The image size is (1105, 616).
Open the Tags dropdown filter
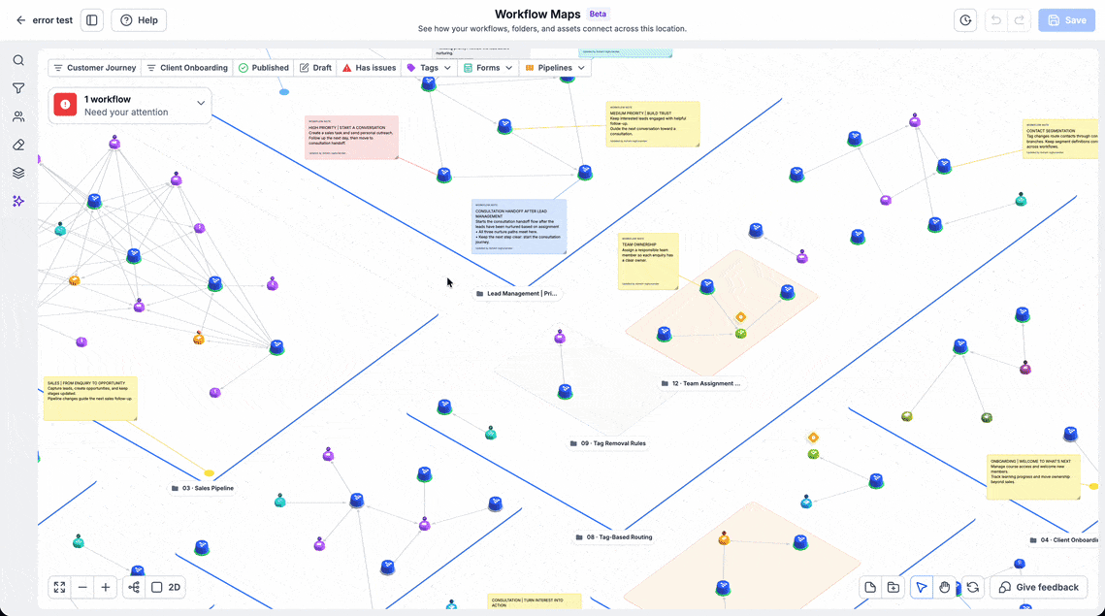pyautogui.click(x=429, y=68)
